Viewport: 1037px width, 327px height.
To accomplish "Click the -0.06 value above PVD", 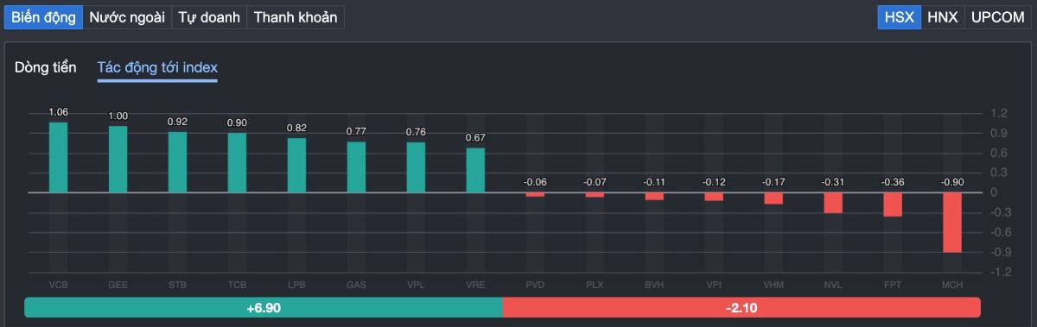I will point(535,183).
